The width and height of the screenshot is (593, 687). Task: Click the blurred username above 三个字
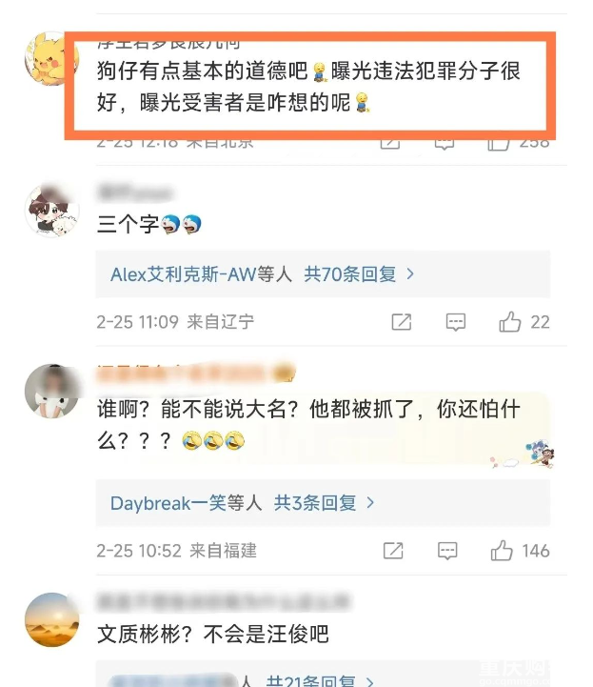coord(135,192)
